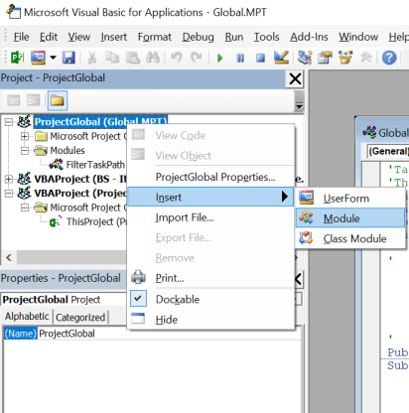Viewport: 409px width, 413px height.
Task: Open the Tools menu
Action: point(266,37)
